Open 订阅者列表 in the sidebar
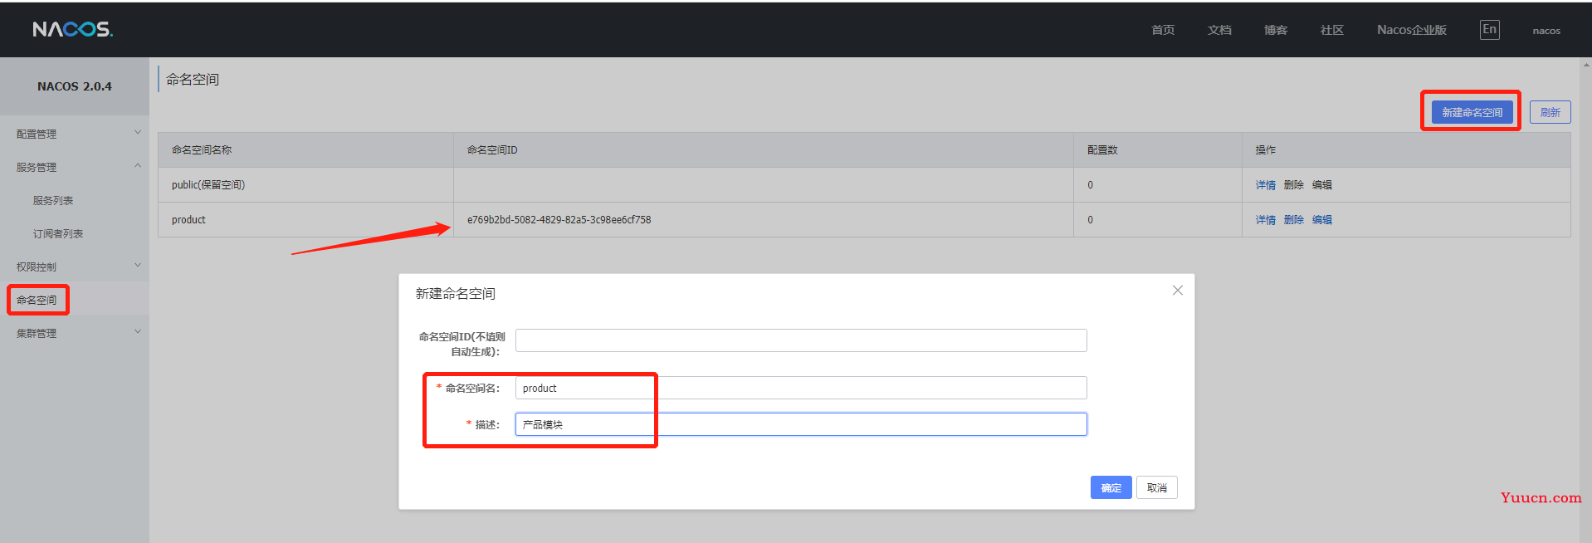Viewport: 1592px width, 543px height. click(x=58, y=233)
